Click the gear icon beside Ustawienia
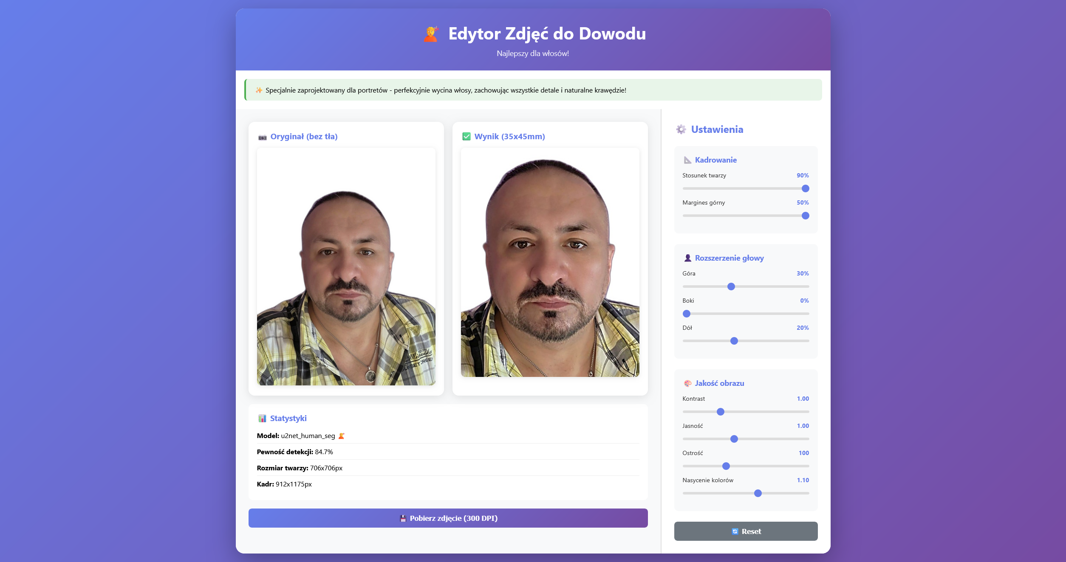Image resolution: width=1066 pixels, height=562 pixels. pos(681,130)
